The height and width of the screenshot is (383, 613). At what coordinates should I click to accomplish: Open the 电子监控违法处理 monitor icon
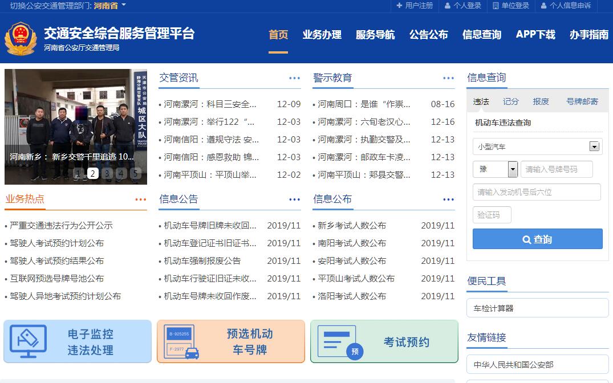click(29, 341)
